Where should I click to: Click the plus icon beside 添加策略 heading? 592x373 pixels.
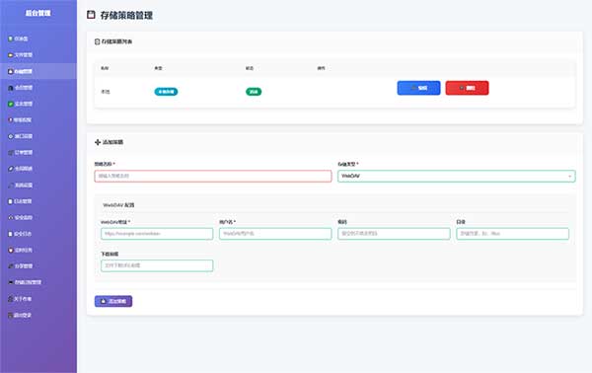(x=98, y=142)
